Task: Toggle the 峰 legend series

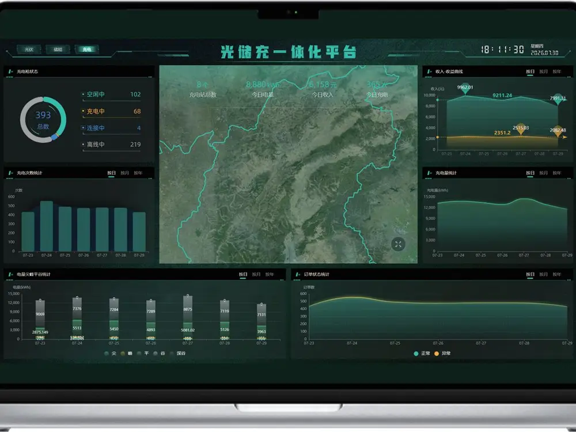Action: (126, 354)
